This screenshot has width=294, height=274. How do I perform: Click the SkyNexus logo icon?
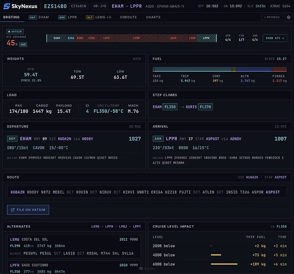pos(7,6)
